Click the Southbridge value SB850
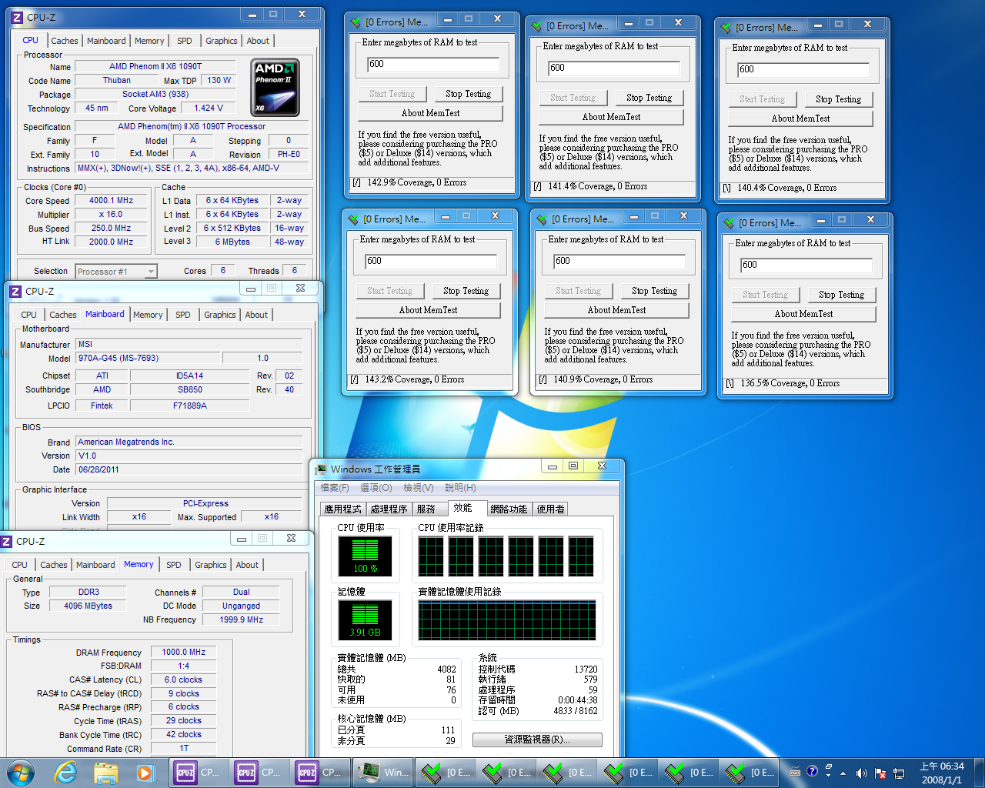 pos(189,390)
